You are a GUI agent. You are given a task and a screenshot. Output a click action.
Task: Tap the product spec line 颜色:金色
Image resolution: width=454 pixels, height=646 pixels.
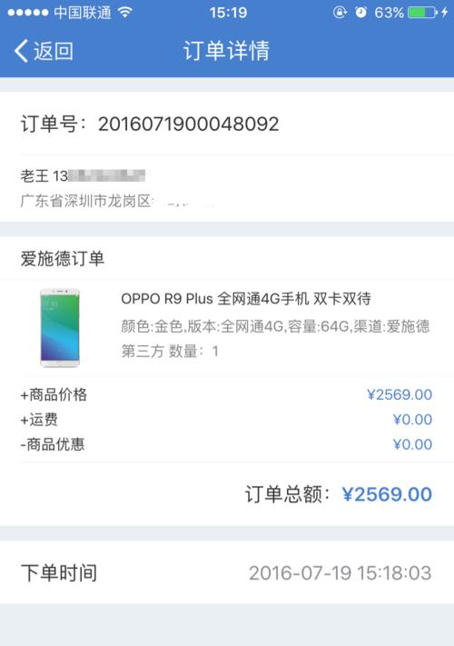pyautogui.click(x=275, y=326)
